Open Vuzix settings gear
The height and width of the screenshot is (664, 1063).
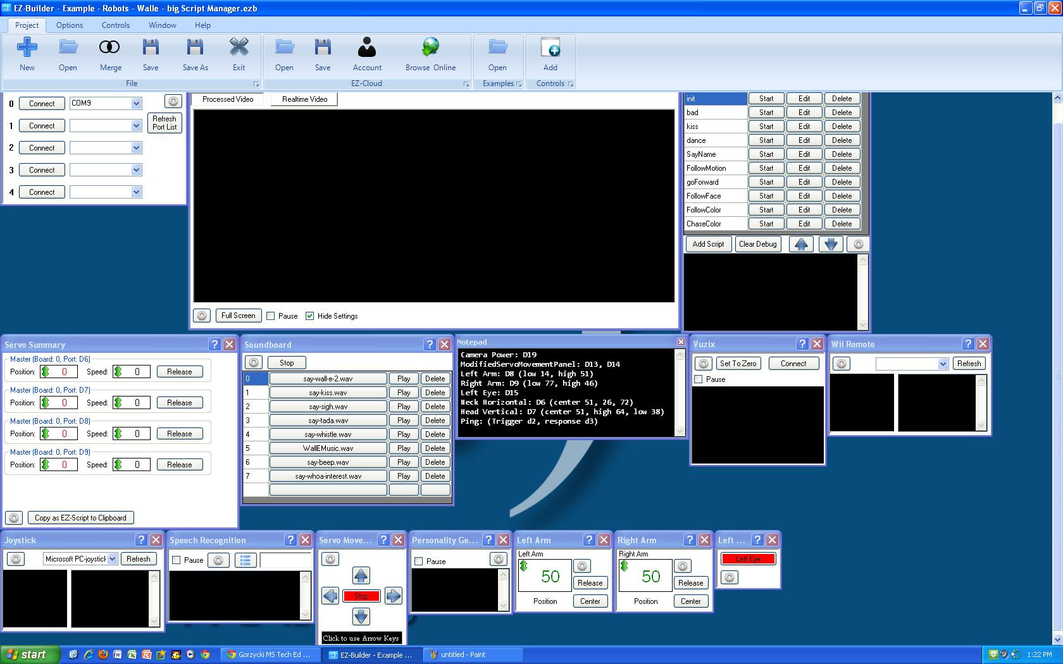tap(703, 364)
